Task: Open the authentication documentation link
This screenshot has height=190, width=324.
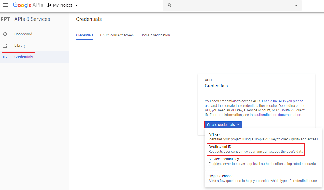Action: click(x=278, y=115)
